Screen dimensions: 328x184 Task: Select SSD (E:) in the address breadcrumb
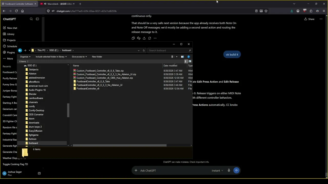(x=54, y=50)
